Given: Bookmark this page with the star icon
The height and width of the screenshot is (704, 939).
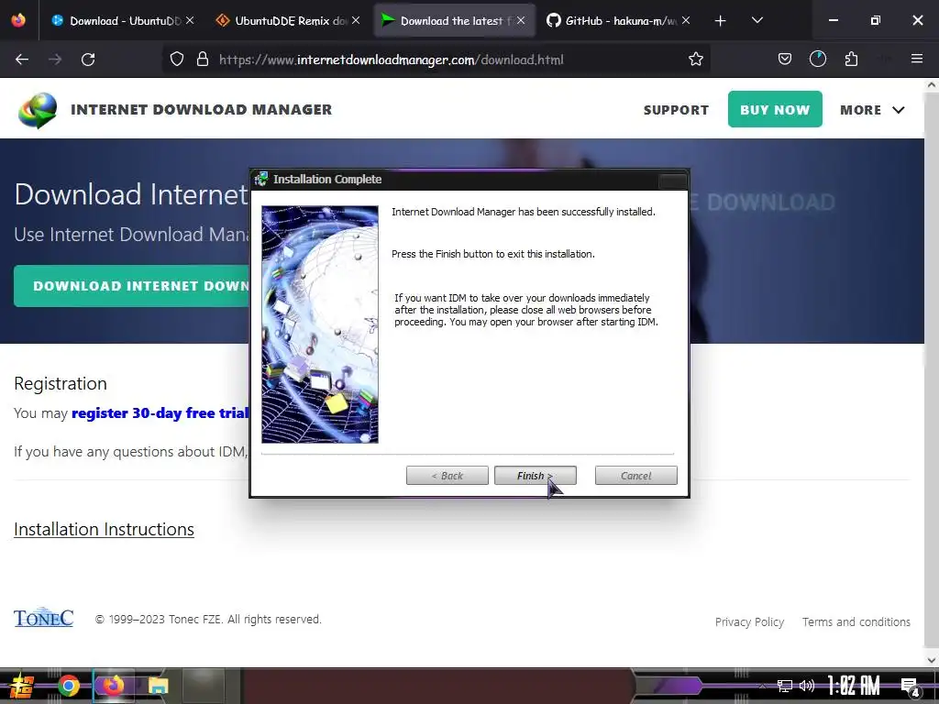Looking at the screenshot, I should coord(695,60).
